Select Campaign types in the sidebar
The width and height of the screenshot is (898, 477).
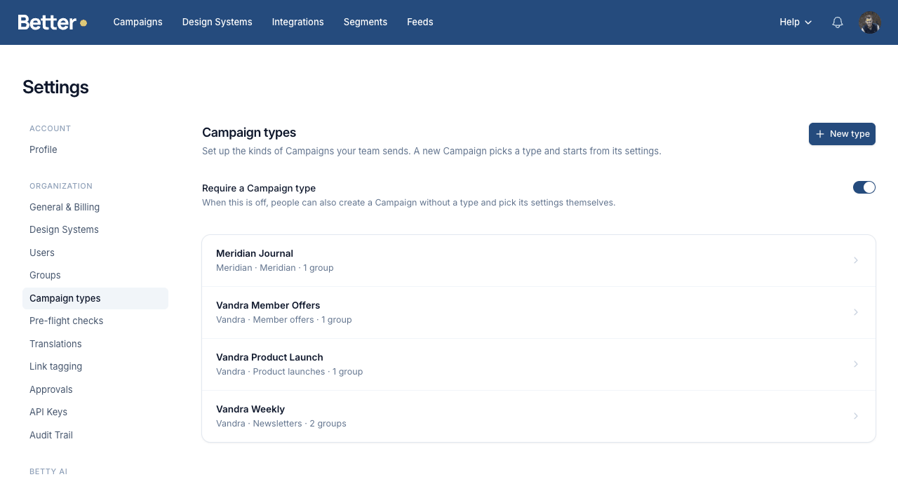click(95, 298)
